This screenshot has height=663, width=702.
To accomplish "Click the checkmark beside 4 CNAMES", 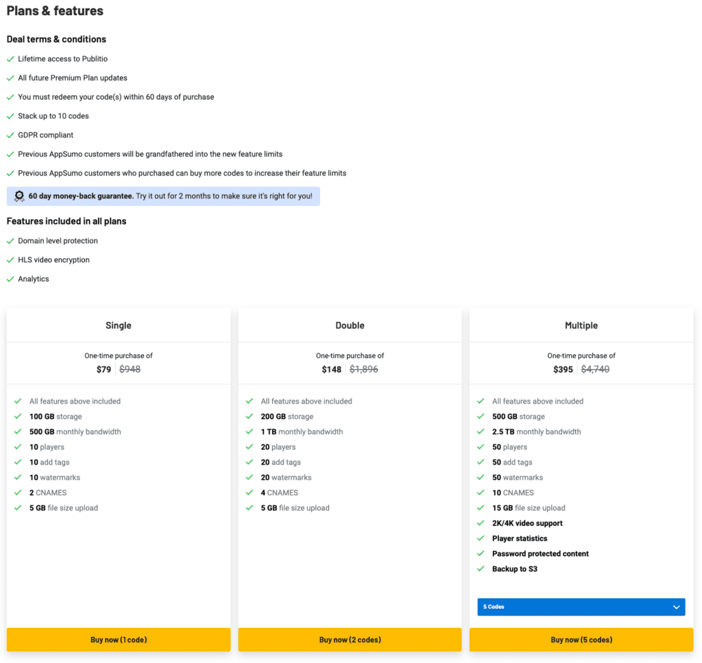I will (250, 493).
